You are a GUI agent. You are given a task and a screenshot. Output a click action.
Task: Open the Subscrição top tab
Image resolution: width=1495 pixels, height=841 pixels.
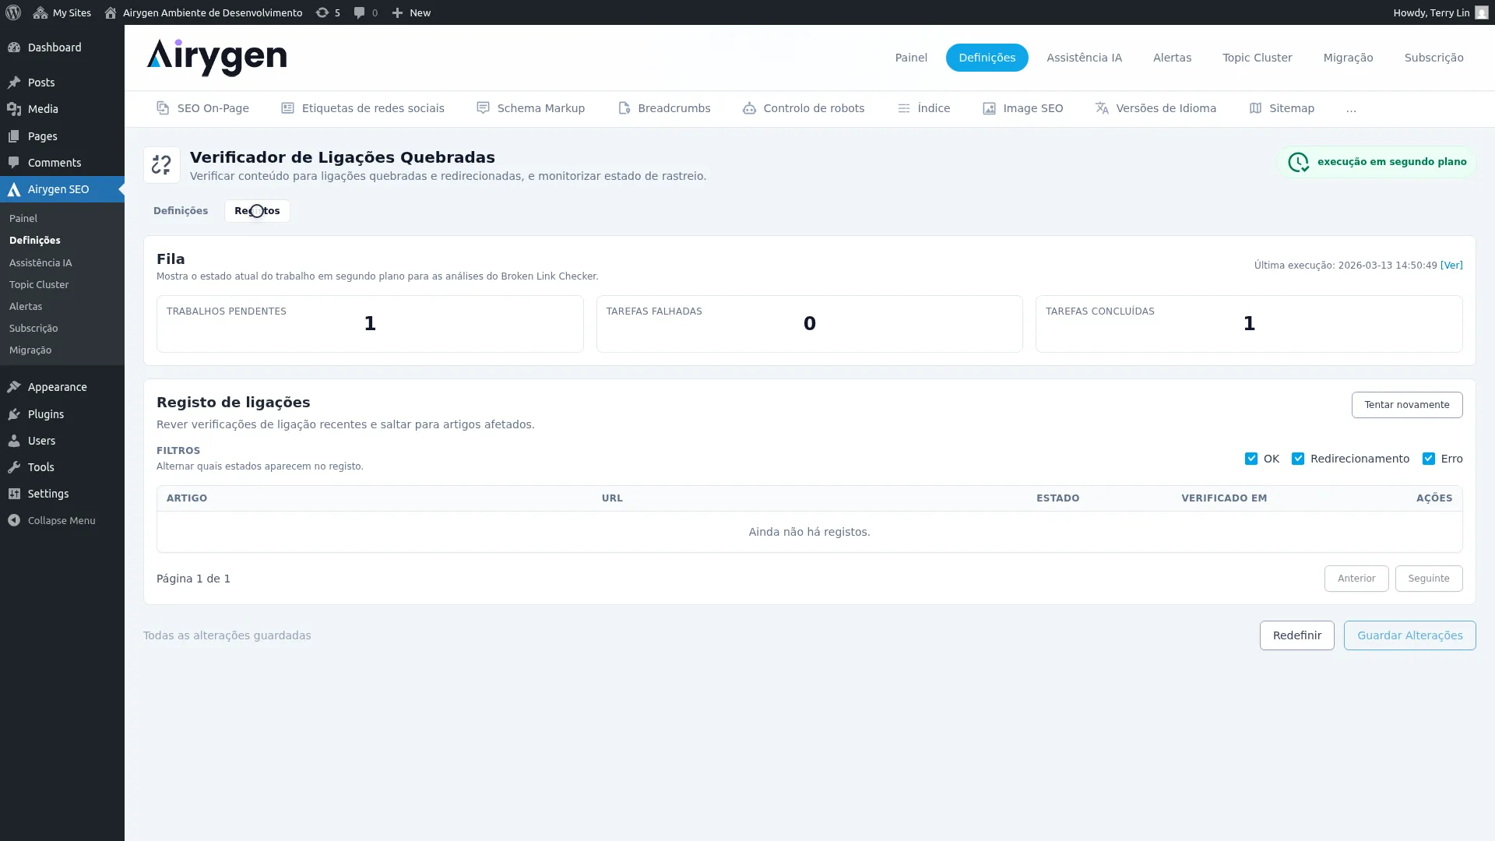click(1433, 58)
